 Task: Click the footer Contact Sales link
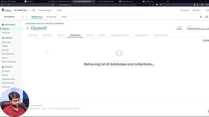tap(74, 109)
